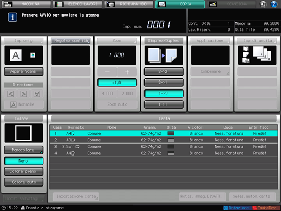Select tray 1 A4 paper row
The height and width of the screenshot is (211, 281).
[164, 133]
